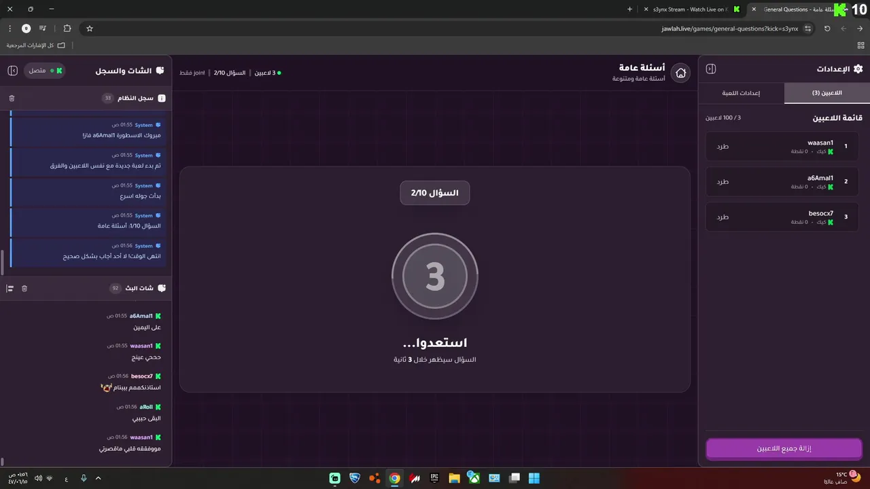Click the قائمة اللاعبين heading

pyautogui.click(x=837, y=118)
